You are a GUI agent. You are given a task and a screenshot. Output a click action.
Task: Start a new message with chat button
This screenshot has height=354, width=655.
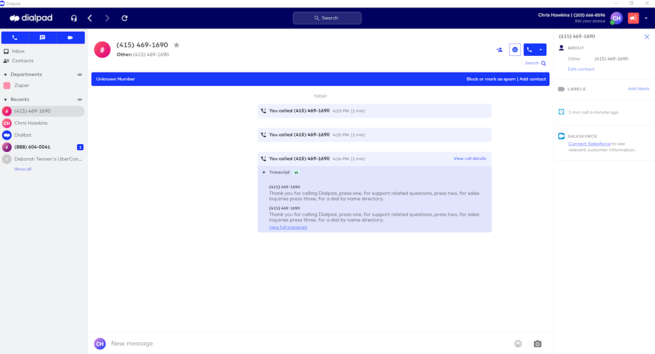[43, 37]
